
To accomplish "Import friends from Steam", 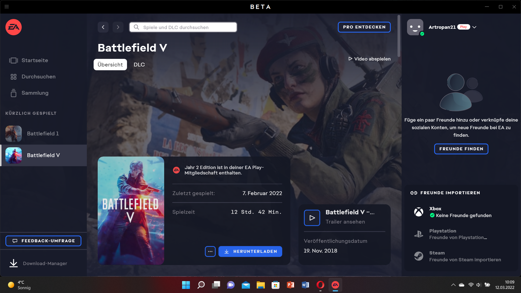I will point(461,256).
